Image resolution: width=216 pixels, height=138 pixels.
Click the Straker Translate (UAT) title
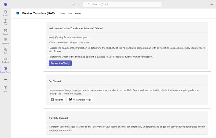39,14
